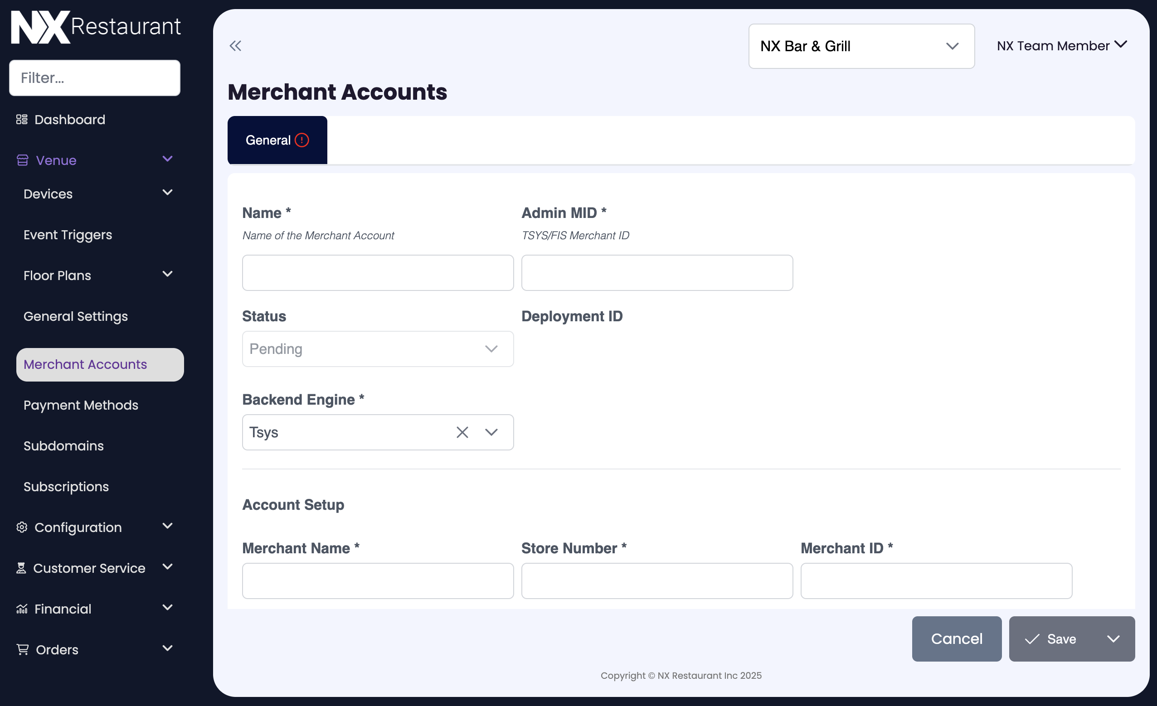Clear the Tsys selection with the X icon
Image resolution: width=1157 pixels, height=706 pixels.
point(462,432)
